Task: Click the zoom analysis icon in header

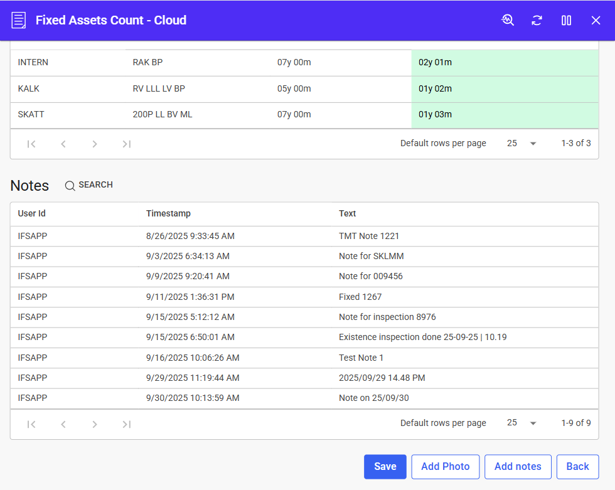Action: pos(508,20)
